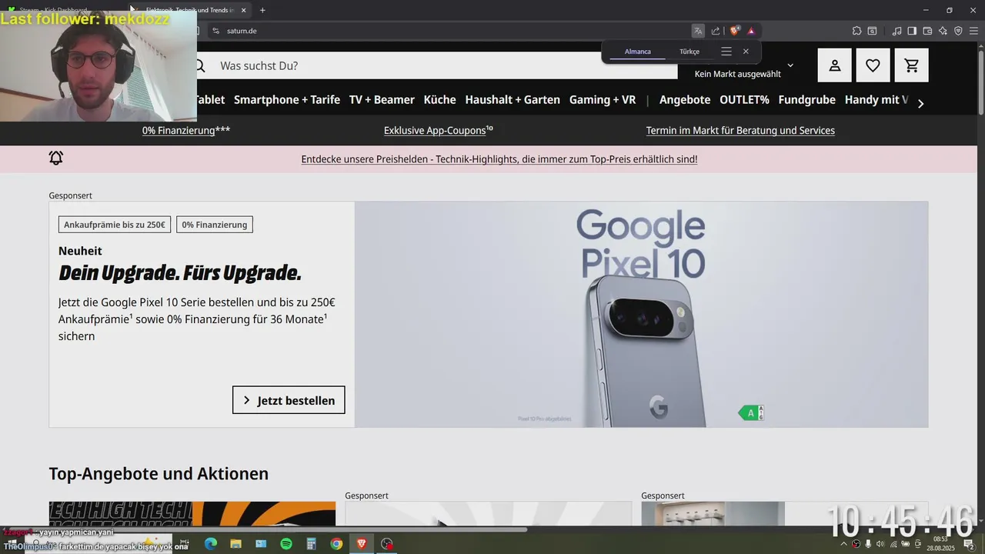
Task: Open the Haushalt + Garten menu
Action: 513,100
